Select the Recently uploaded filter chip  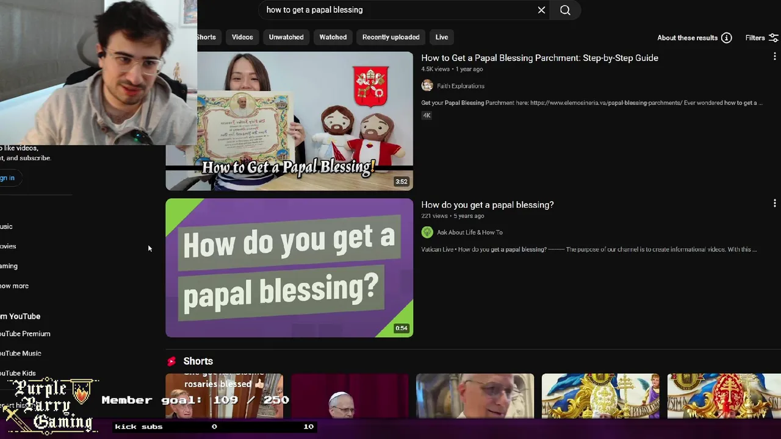391,37
